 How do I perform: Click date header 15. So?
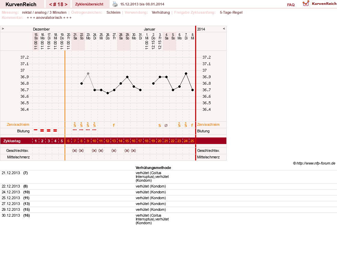pos(36,36)
